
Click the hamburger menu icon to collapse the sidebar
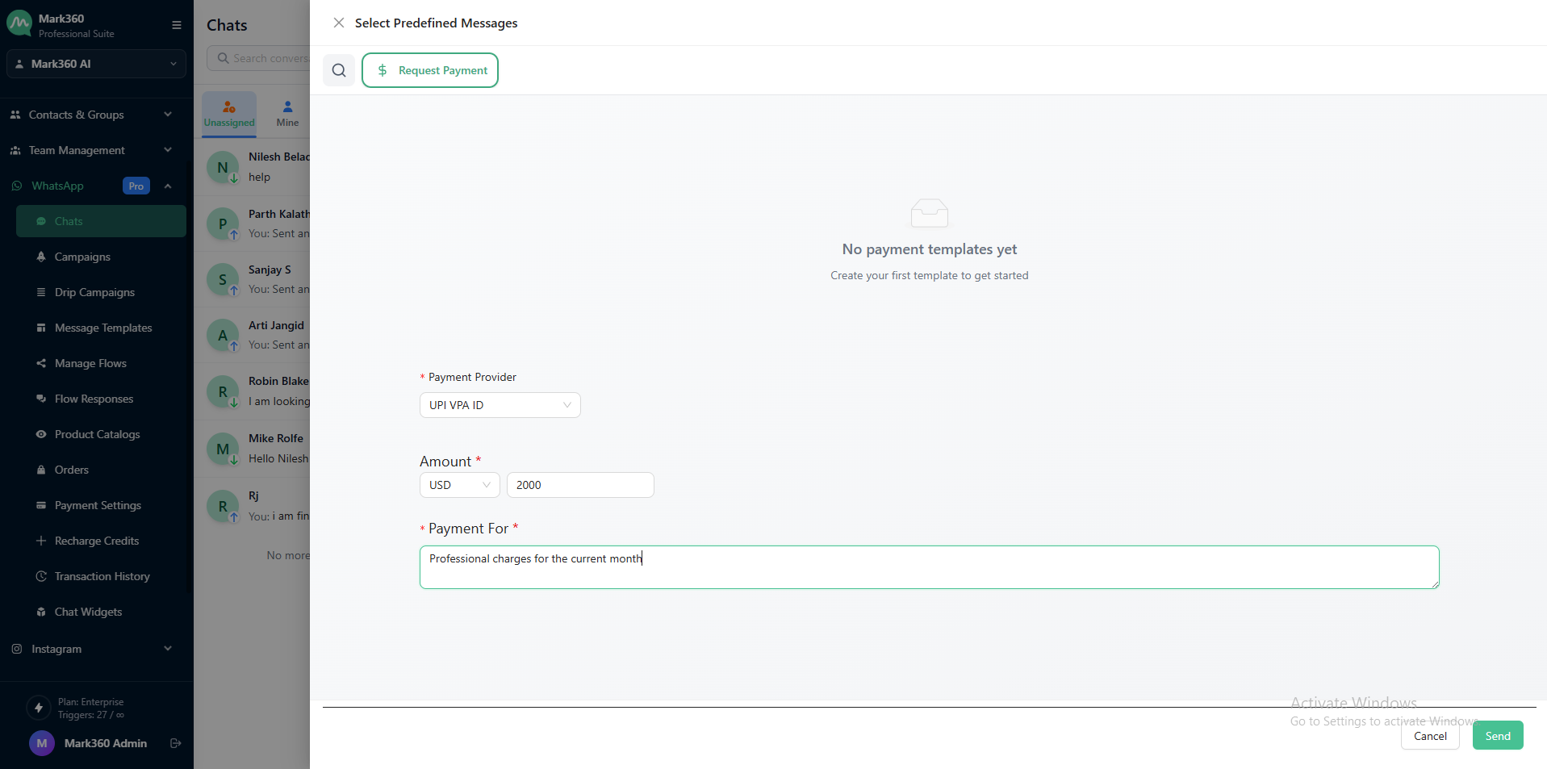pos(177,25)
